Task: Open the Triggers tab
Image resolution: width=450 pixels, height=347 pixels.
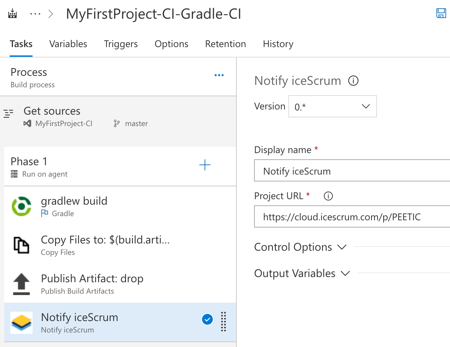Action: click(121, 44)
